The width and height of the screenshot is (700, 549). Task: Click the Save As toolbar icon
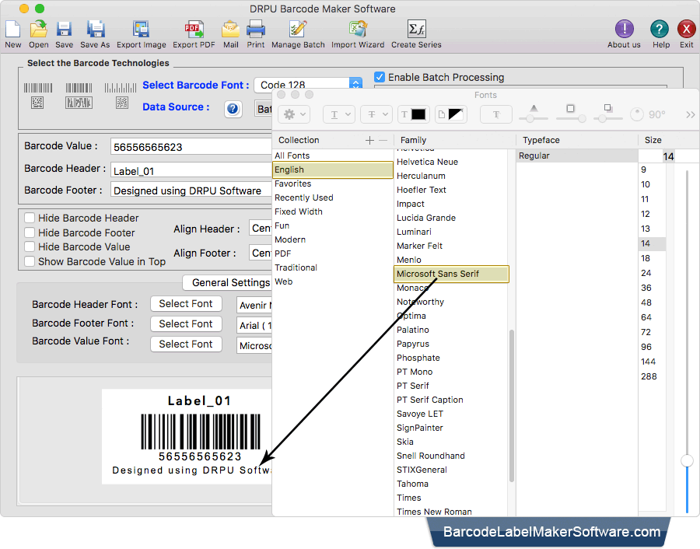(95, 30)
